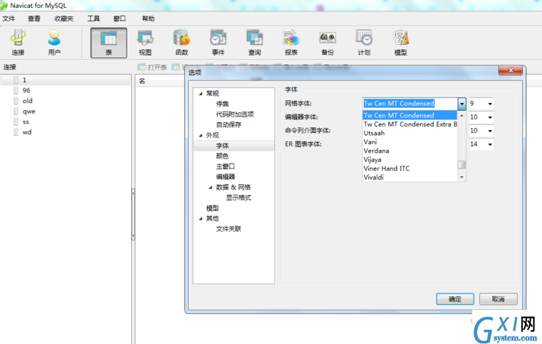Select the 表 (Table) toolbar icon
The height and width of the screenshot is (344, 542).
click(108, 43)
